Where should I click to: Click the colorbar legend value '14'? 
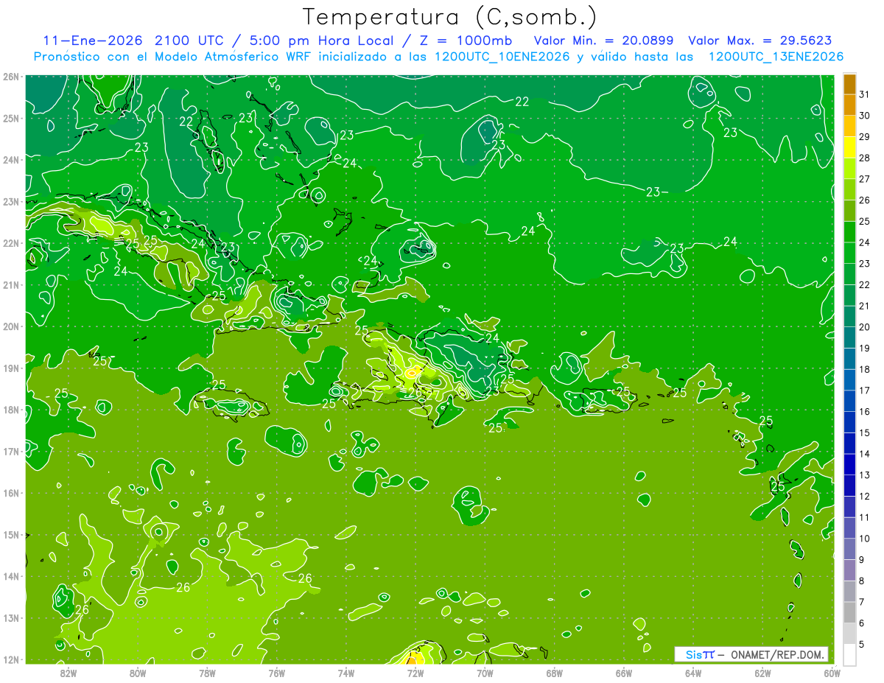[865, 454]
